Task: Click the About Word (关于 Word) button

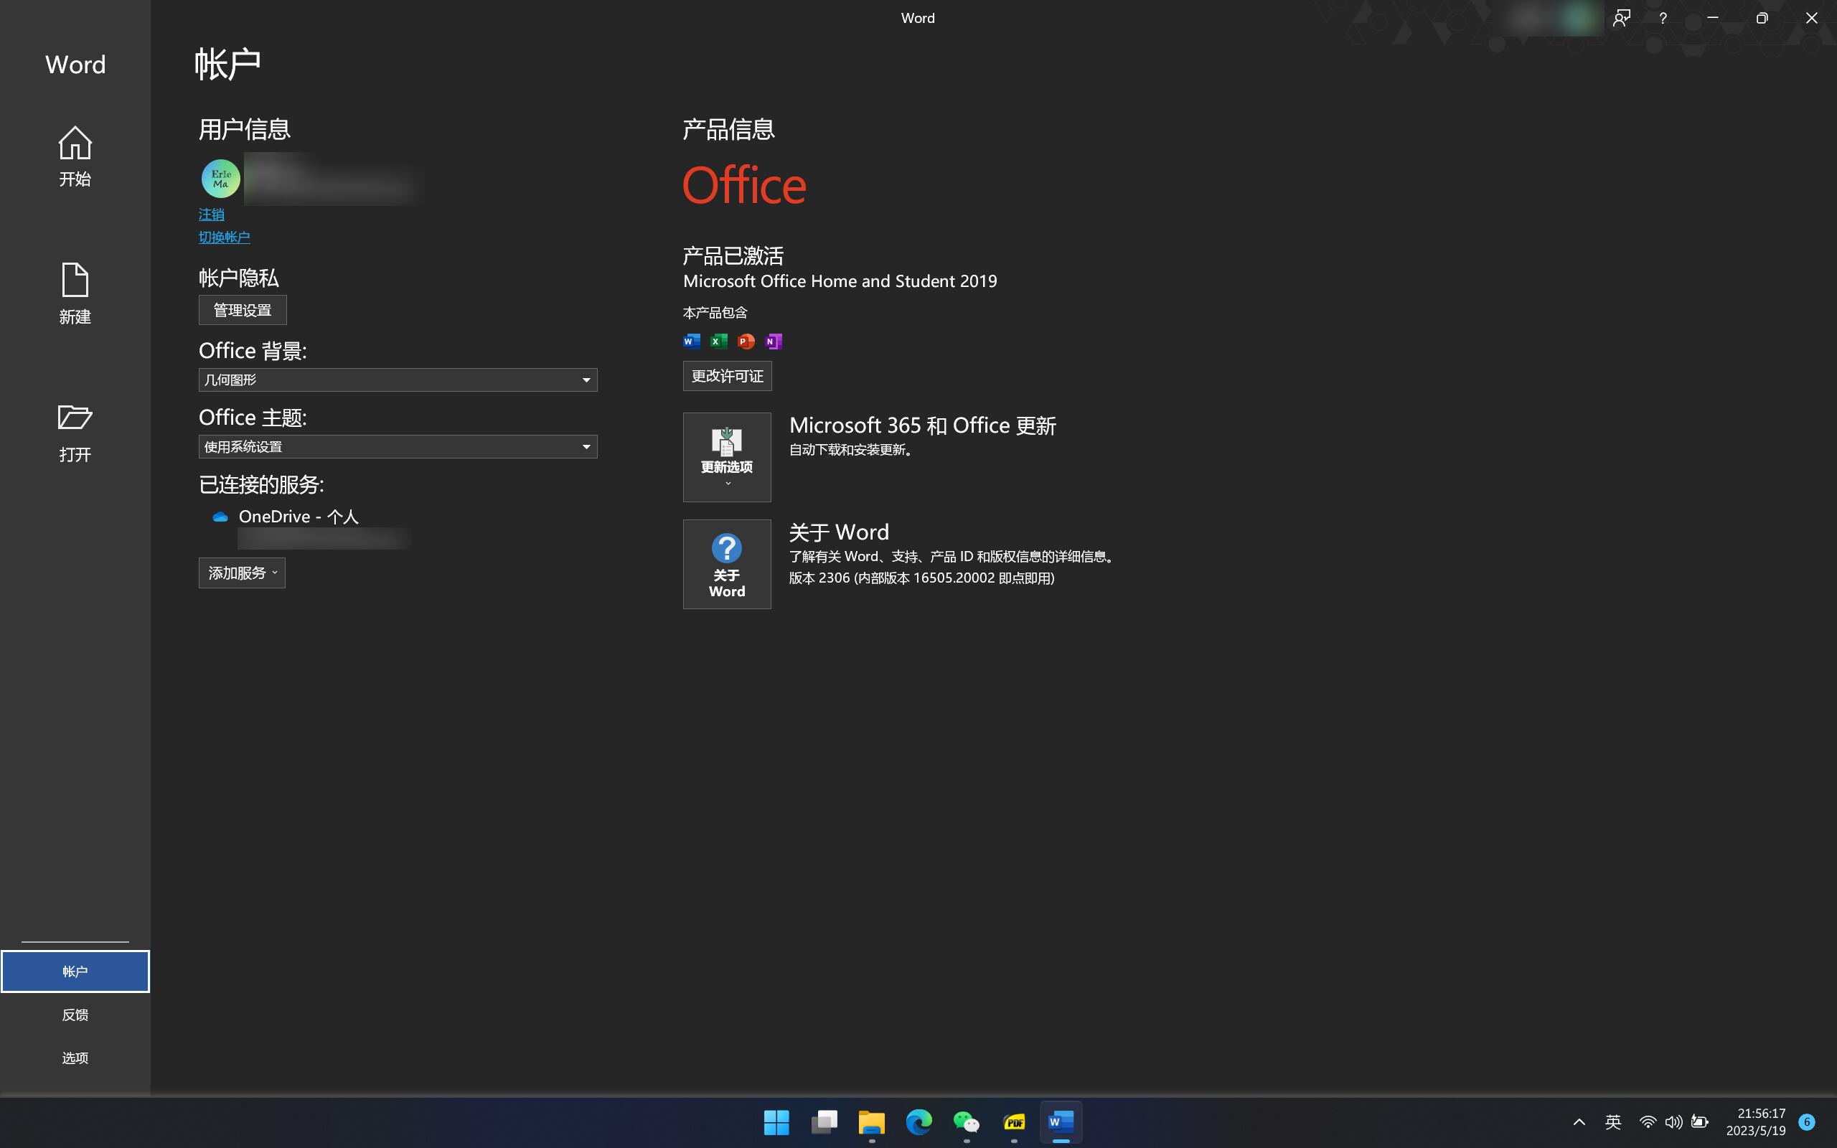Action: pyautogui.click(x=726, y=563)
